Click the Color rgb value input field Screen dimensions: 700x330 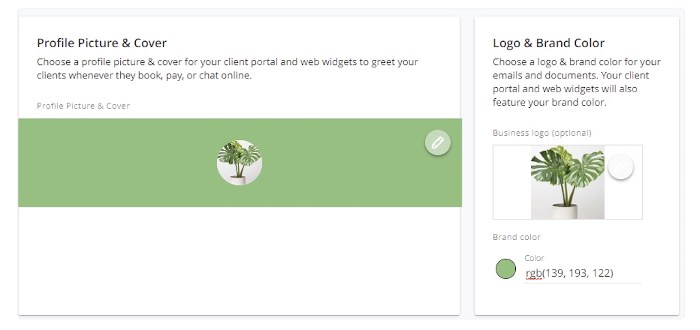pos(582,273)
